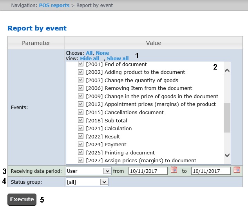Toggle [2025] Printing a document checkbox

[81, 152]
